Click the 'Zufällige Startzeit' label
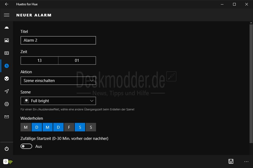This screenshot has height=168, width=253. pyautogui.click(x=64, y=139)
